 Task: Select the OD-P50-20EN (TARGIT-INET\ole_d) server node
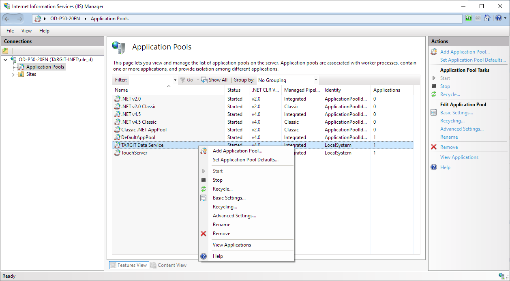pos(56,60)
